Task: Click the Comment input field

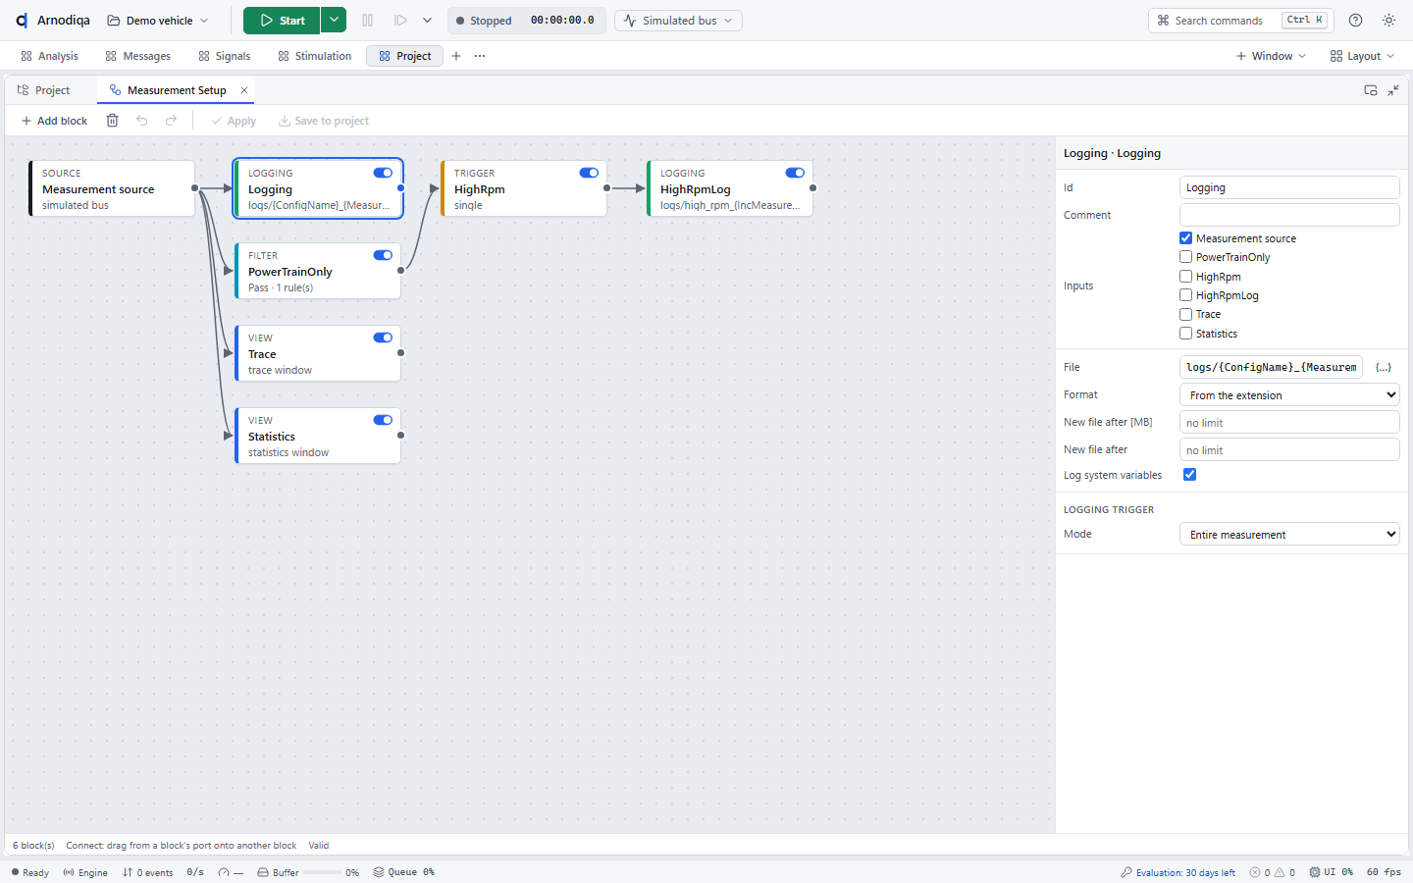Action: tap(1289, 215)
